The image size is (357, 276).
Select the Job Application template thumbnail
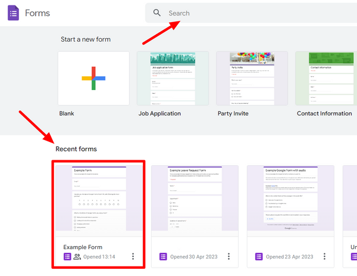click(173, 78)
